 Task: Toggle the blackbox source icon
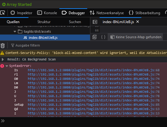click(x=94, y=37)
